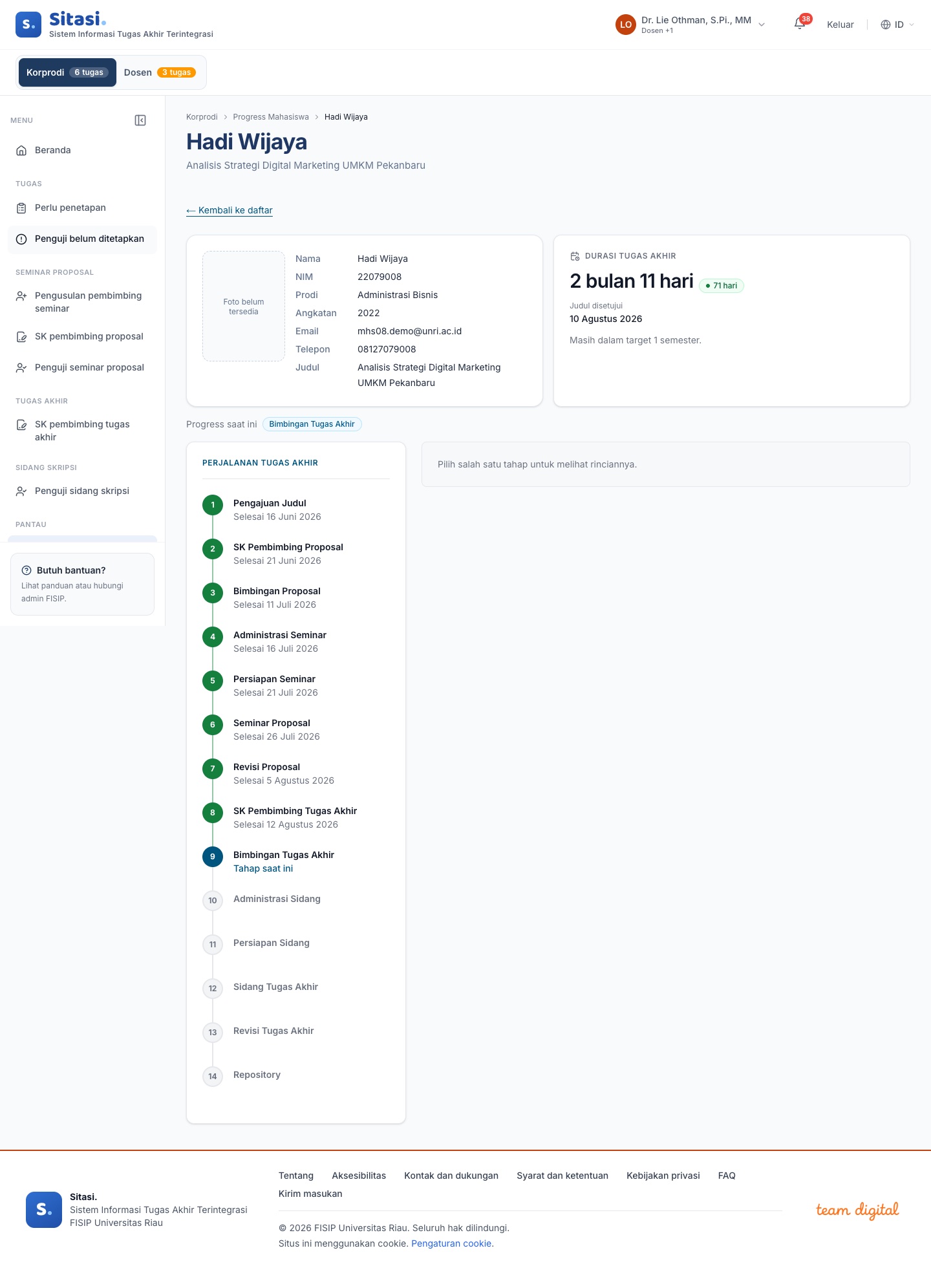The width and height of the screenshot is (931, 1268).
Task: Click the SK pembimbing tugas akhir document icon
Action: (x=21, y=425)
